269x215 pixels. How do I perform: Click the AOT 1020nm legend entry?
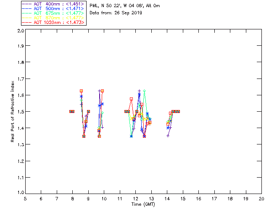click(x=53, y=22)
